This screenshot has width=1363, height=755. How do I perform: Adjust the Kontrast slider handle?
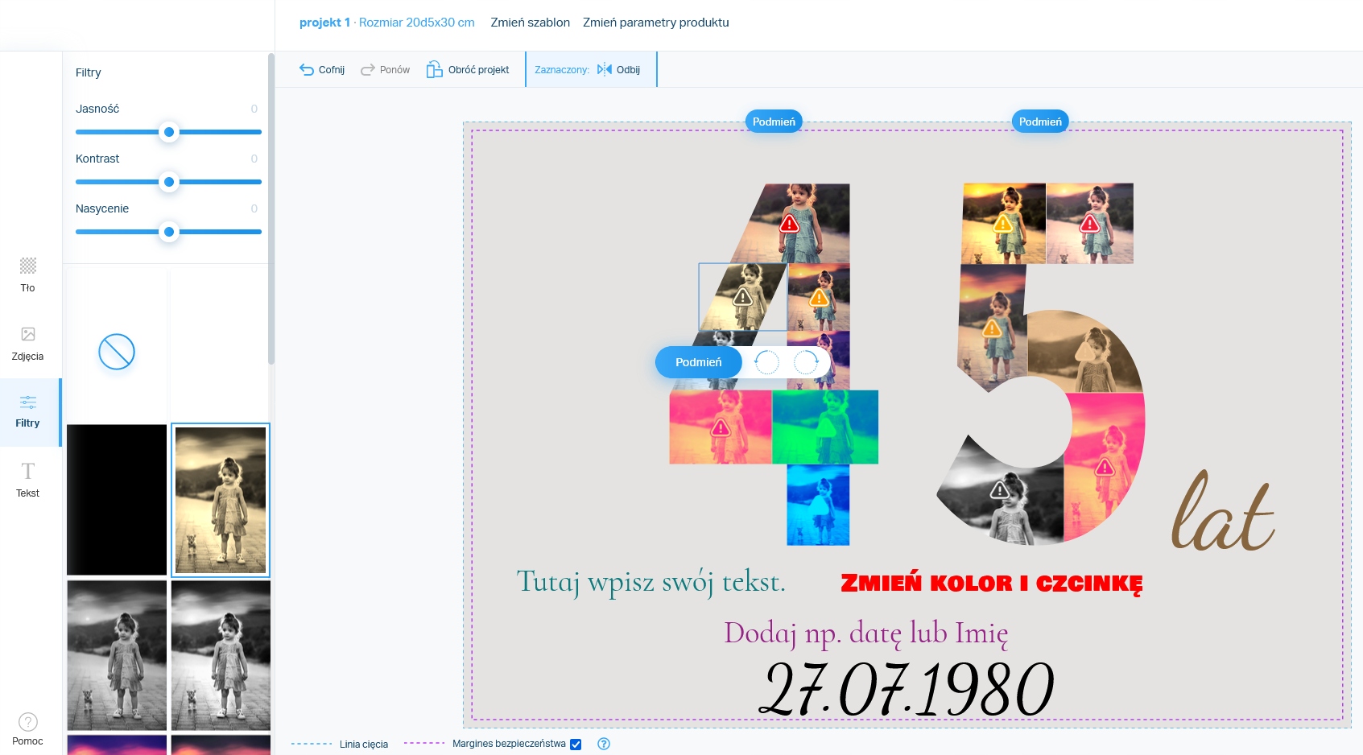tap(169, 182)
